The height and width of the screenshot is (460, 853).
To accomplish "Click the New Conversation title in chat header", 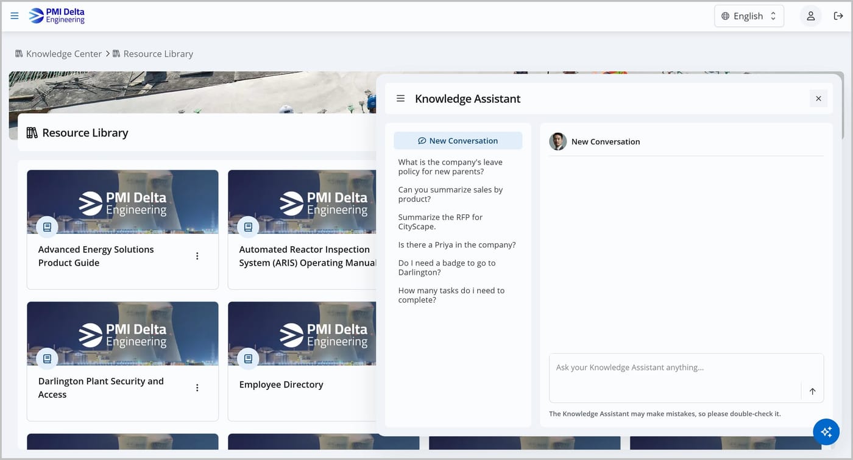I will pyautogui.click(x=606, y=141).
